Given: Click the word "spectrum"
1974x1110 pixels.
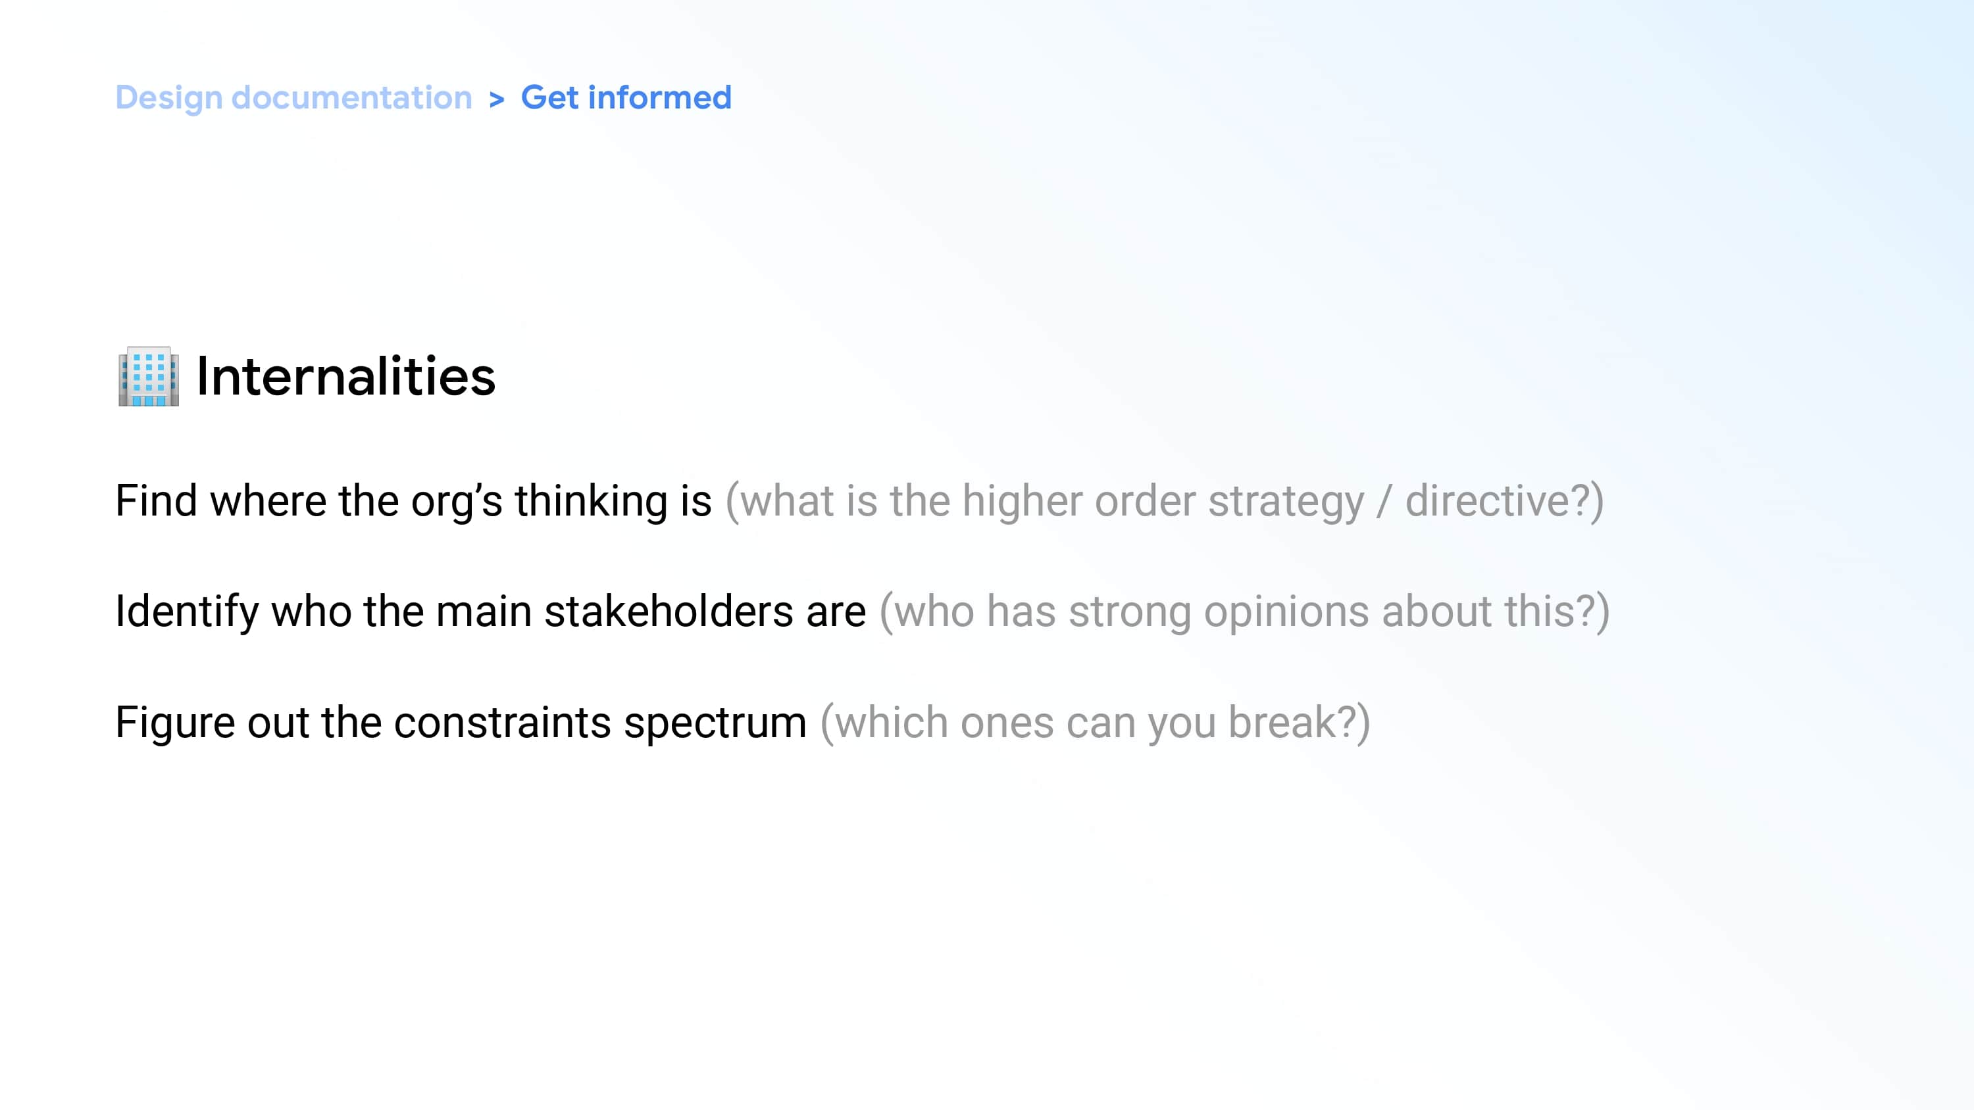Looking at the screenshot, I should 715,723.
